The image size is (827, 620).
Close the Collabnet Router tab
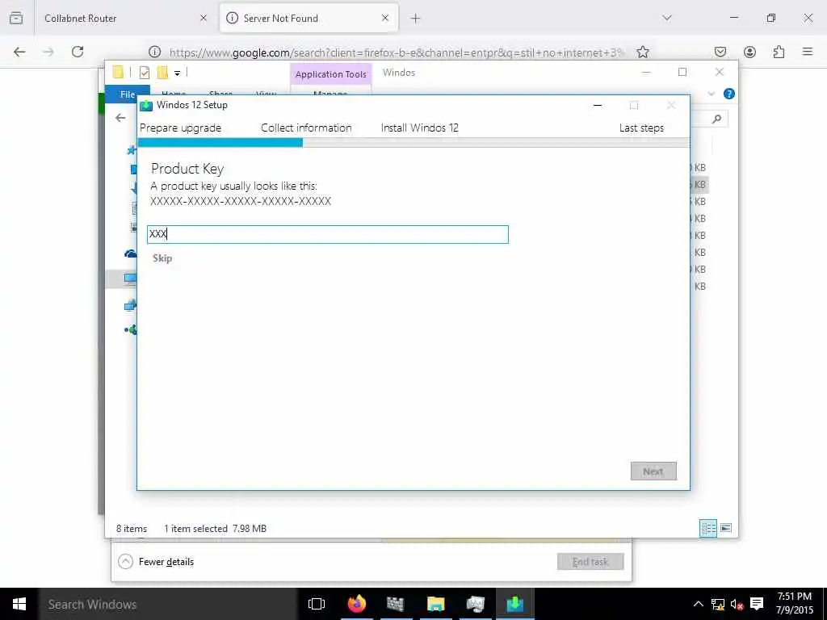point(204,18)
